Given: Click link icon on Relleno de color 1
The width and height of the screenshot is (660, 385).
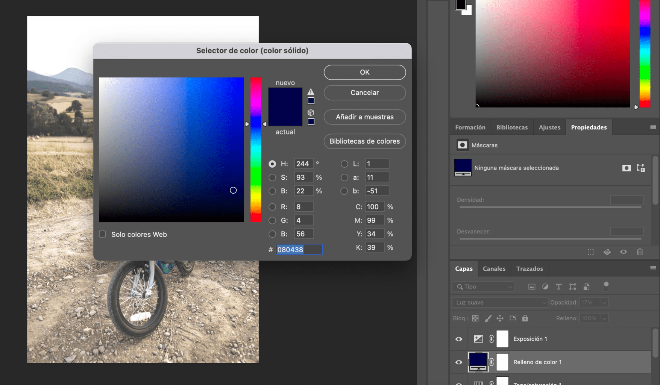Looking at the screenshot, I should 491,362.
